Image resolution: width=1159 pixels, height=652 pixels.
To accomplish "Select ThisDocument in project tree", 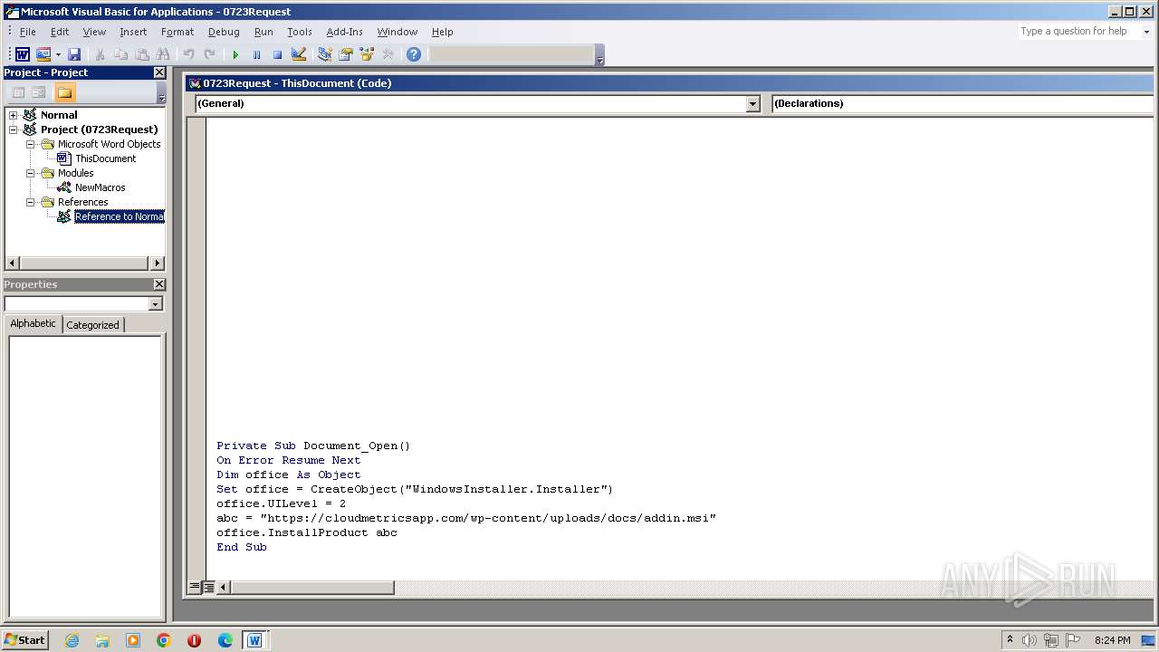I will pos(105,158).
